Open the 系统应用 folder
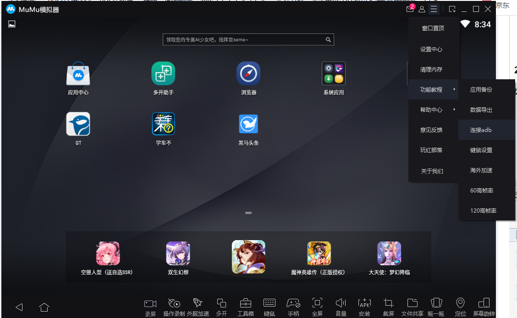 click(x=334, y=73)
